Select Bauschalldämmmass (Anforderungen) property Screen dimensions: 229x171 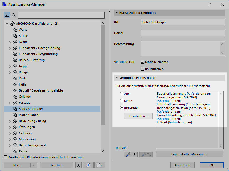184,94
